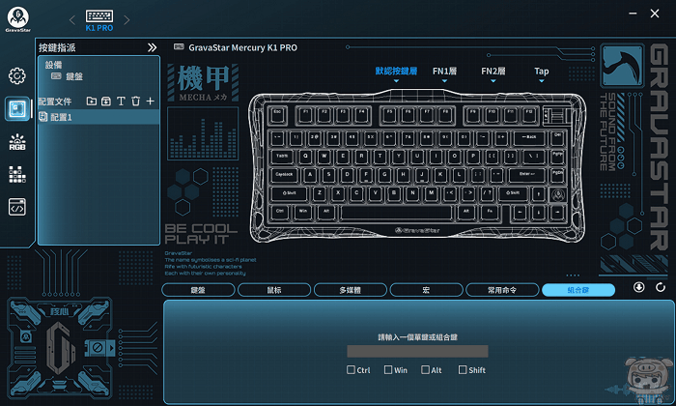676x406 pixels.
Task: Select the key assignment sidebar icon
Action: pos(16,108)
